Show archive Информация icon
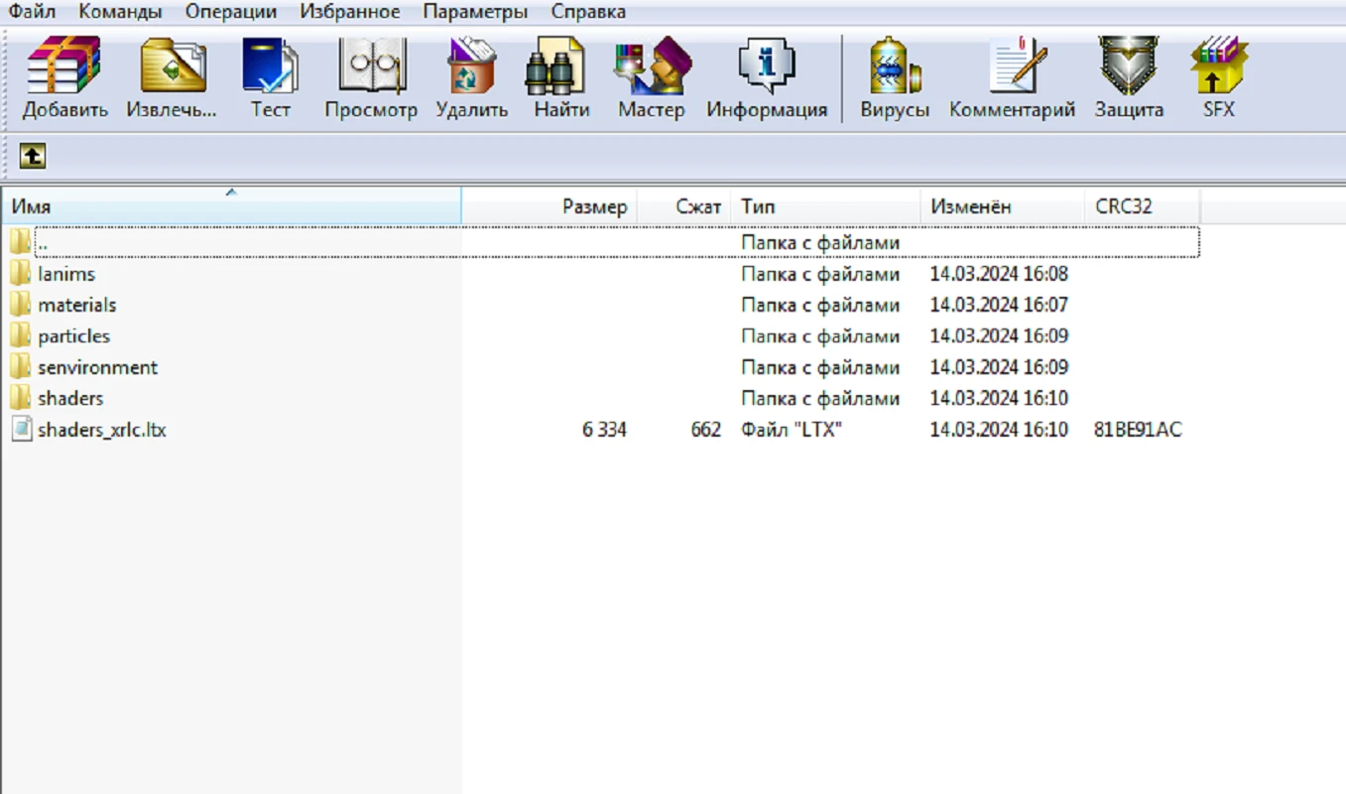This screenshot has width=1346, height=794. pos(766,66)
